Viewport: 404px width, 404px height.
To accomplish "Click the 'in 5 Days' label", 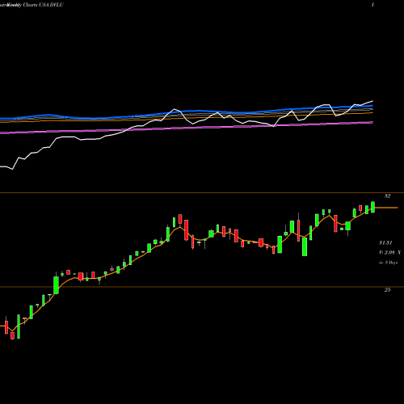I will click(x=388, y=263).
